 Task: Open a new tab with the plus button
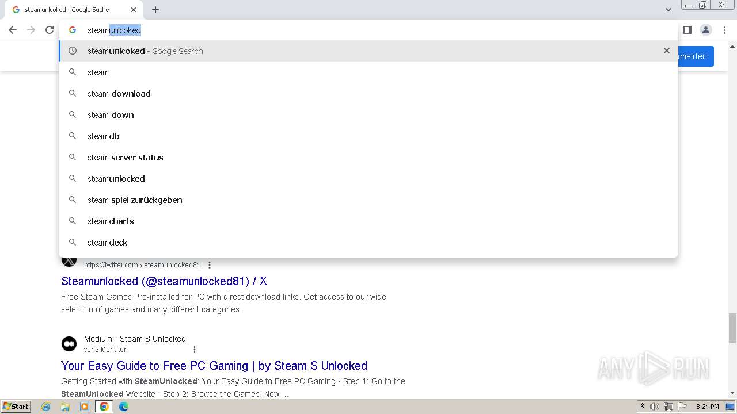155,10
